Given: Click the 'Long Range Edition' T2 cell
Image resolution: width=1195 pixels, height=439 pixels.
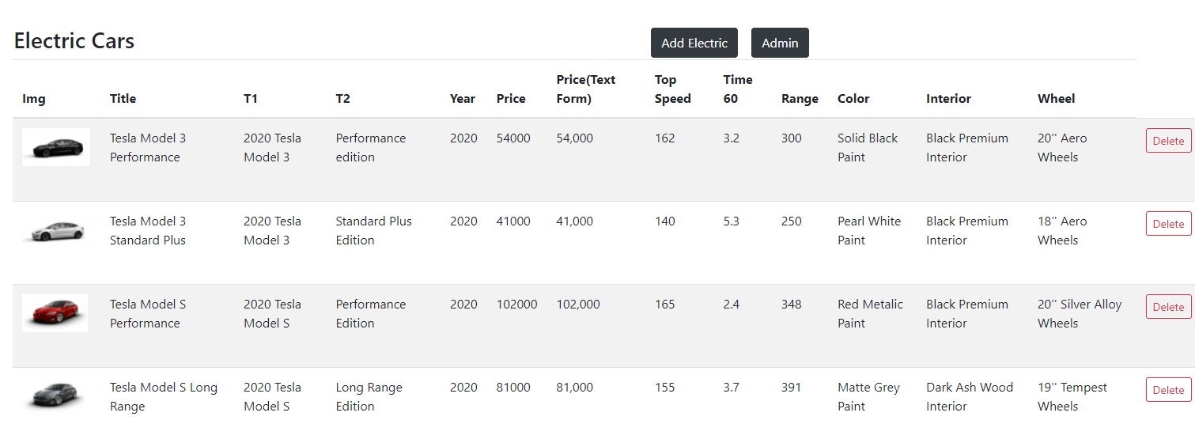Looking at the screenshot, I should 369,396.
